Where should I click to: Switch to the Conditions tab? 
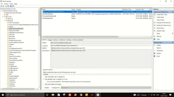[62, 40]
